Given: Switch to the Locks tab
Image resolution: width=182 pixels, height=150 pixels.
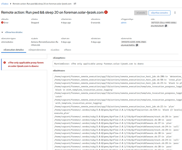Looking at the screenshot, I should (x=55, y=50).
